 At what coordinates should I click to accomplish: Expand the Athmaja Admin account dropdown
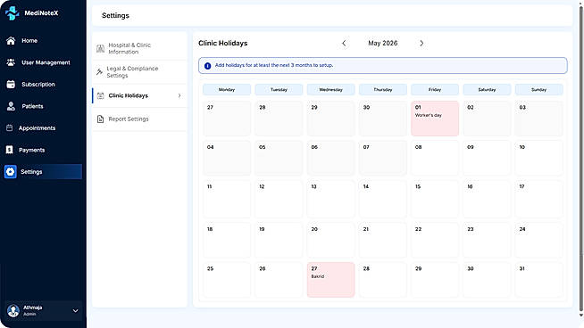tap(75, 311)
